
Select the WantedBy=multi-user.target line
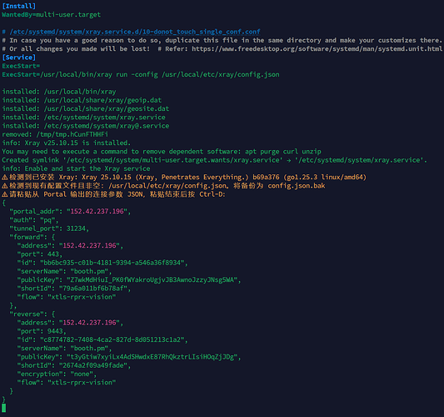[52, 14]
